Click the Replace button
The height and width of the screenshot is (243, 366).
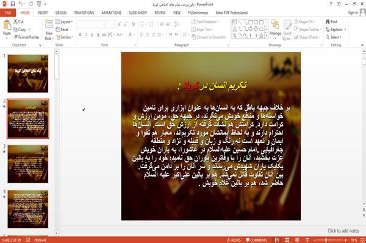pos(335,29)
